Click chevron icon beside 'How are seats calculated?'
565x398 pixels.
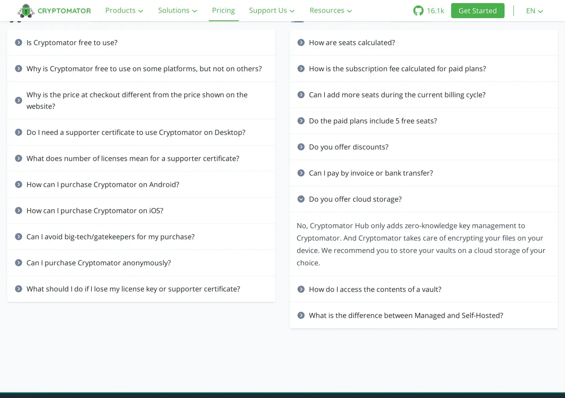click(301, 42)
